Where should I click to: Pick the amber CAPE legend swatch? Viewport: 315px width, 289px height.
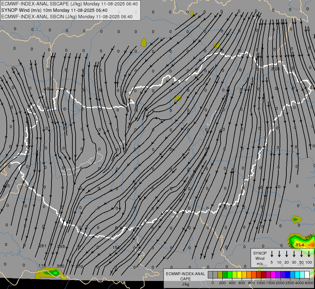[244, 275]
